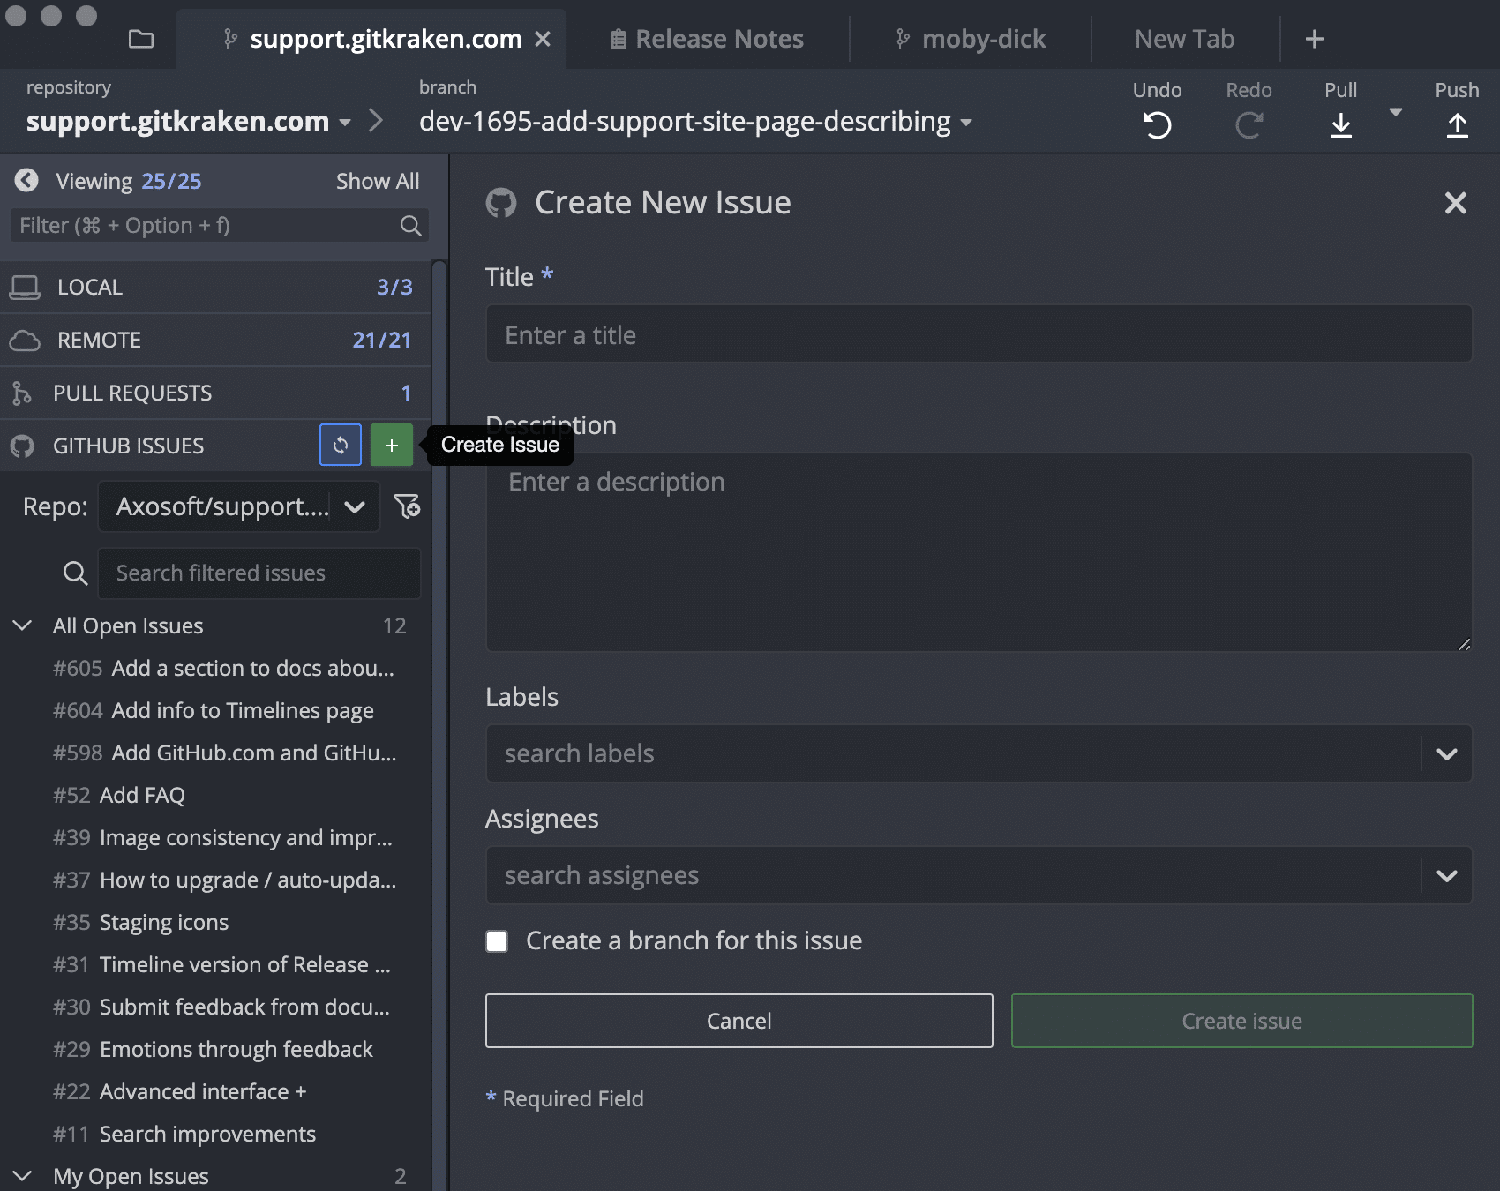Select issue #35 Staging icons
The height and width of the screenshot is (1191, 1500).
[140, 922]
